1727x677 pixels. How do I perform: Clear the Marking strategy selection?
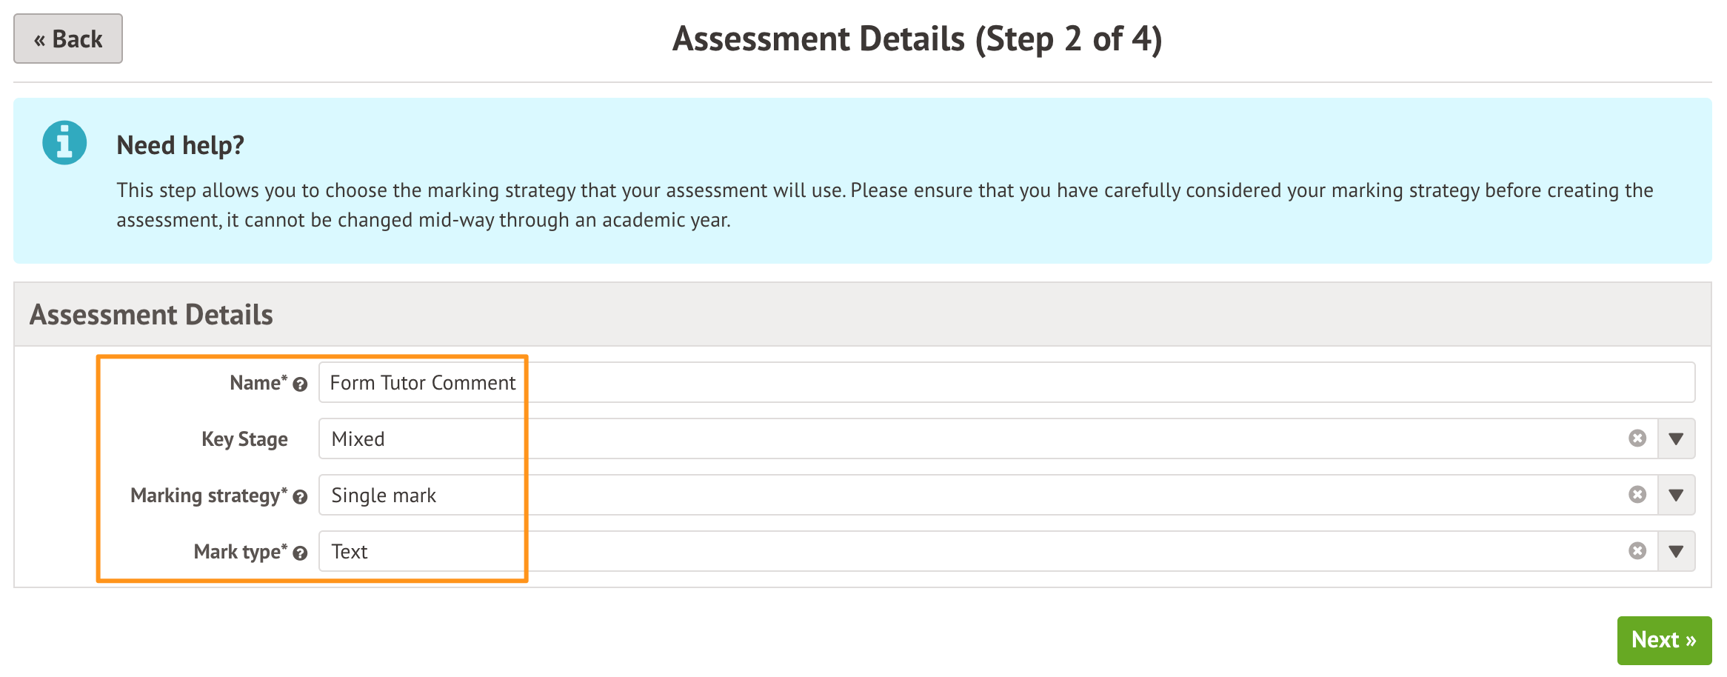tap(1637, 495)
